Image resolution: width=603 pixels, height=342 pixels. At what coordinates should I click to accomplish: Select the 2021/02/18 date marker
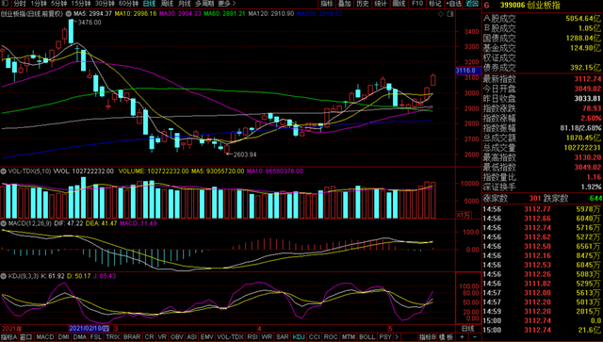pyautogui.click(x=90, y=329)
